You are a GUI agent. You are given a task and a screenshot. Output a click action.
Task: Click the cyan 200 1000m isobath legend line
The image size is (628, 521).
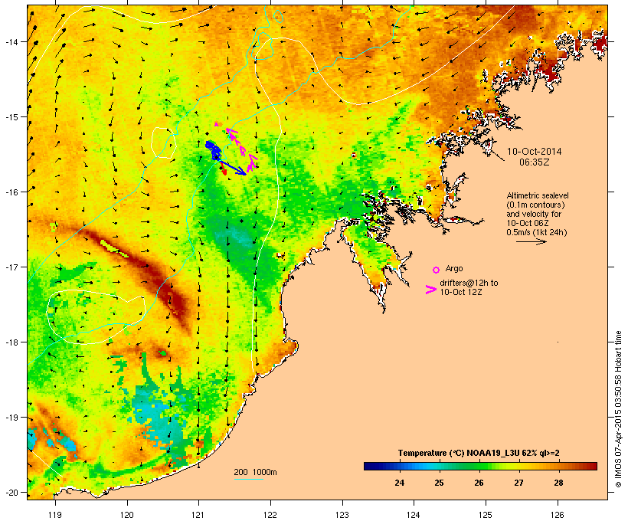tap(248, 479)
